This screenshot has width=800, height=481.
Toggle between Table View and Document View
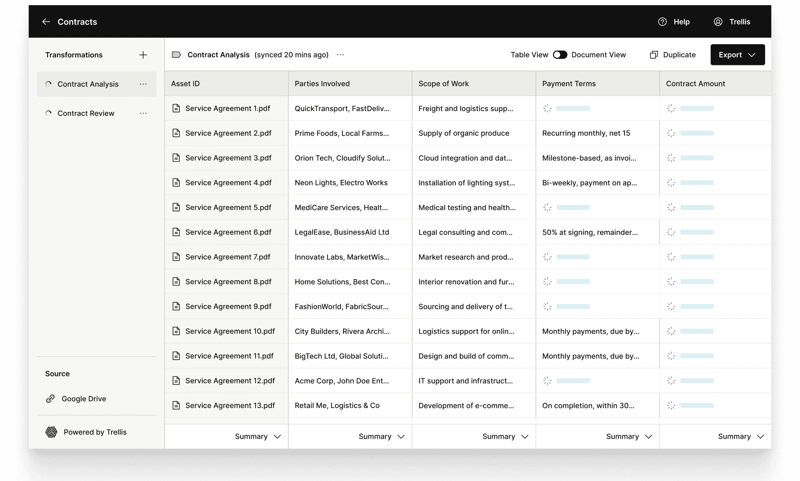click(x=560, y=55)
